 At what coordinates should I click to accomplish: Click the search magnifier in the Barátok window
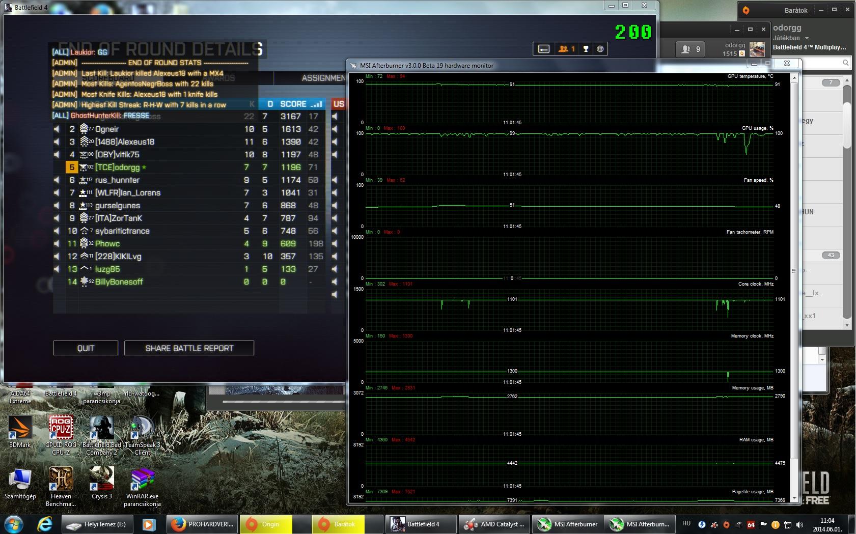(x=845, y=63)
